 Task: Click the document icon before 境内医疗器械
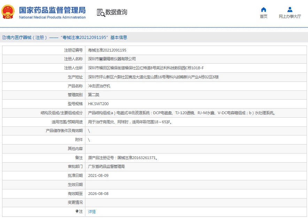click(x=4, y=38)
